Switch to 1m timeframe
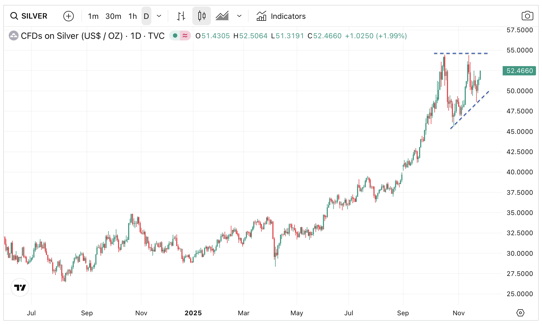Viewport: 542px width, 324px height. click(93, 16)
